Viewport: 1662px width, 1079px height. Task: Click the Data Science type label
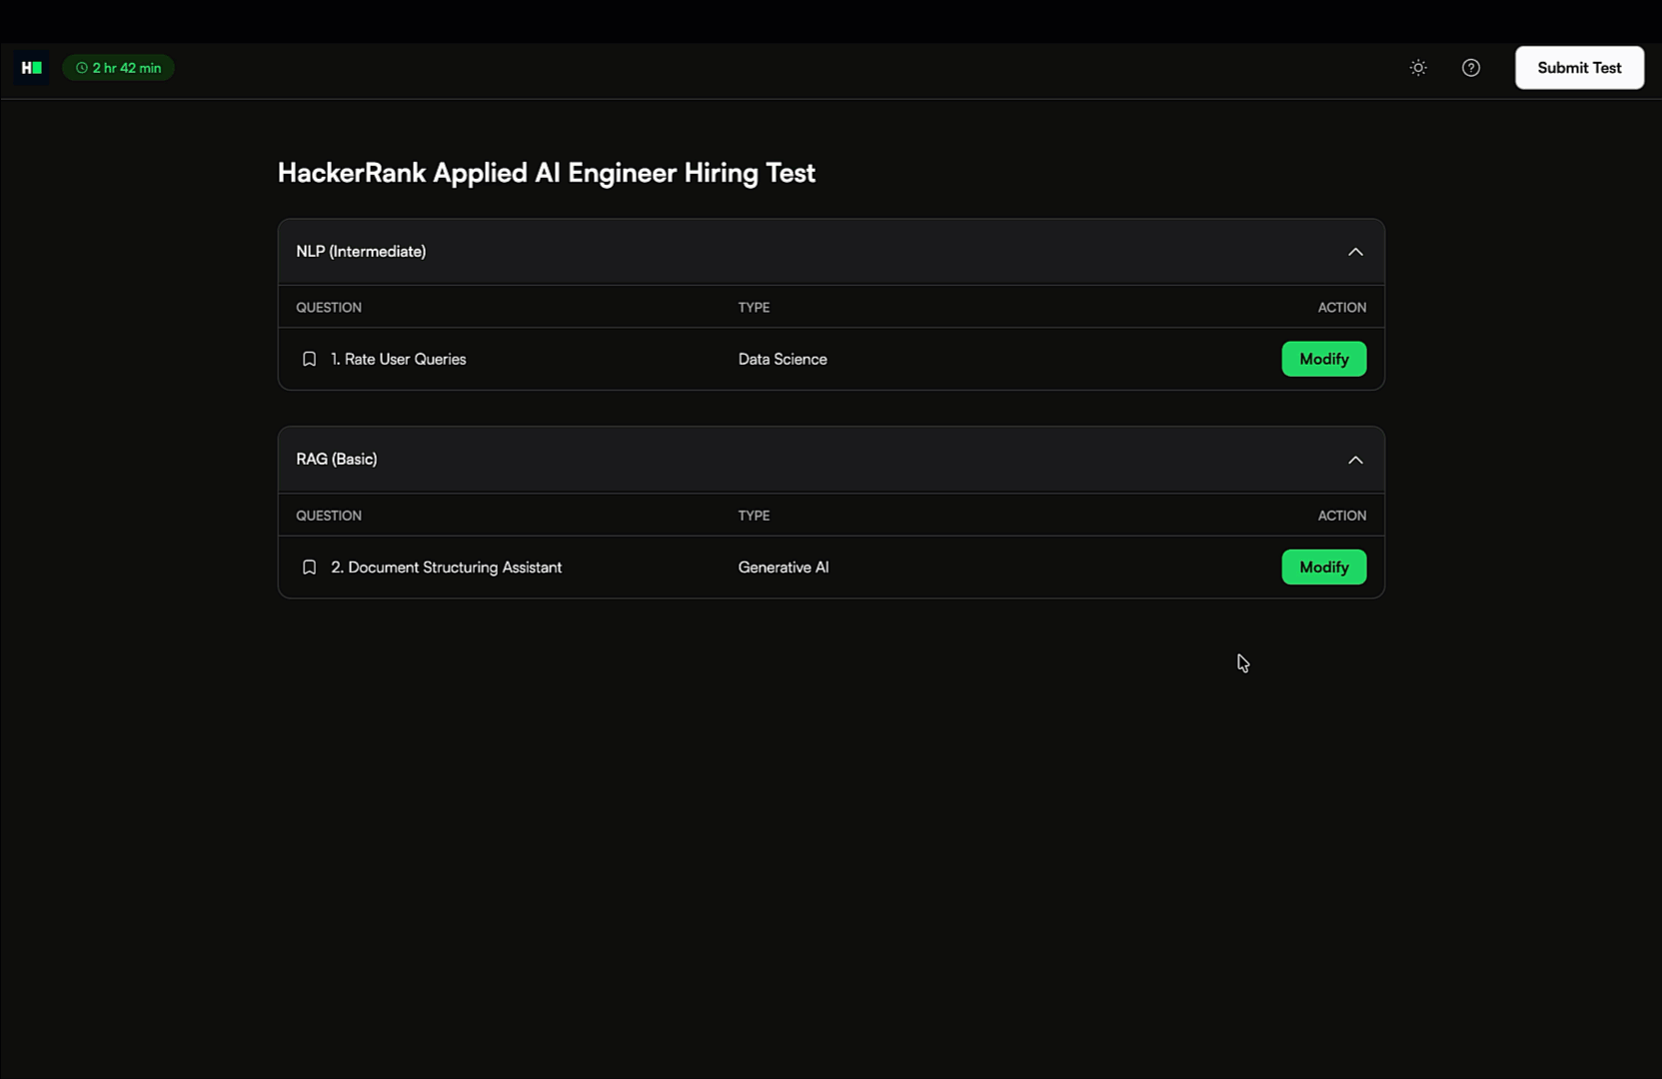pyautogui.click(x=782, y=359)
